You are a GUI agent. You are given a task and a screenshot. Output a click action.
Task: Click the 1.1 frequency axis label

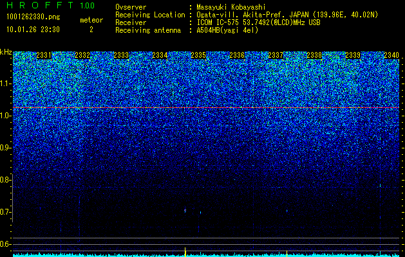(5, 84)
